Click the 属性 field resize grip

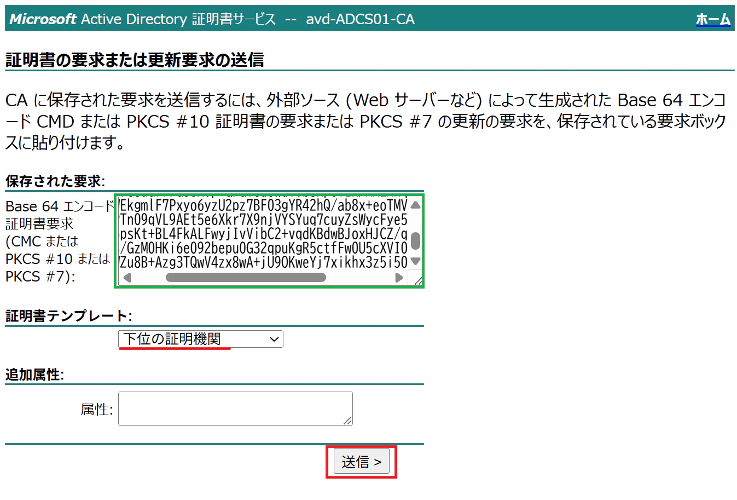348,421
